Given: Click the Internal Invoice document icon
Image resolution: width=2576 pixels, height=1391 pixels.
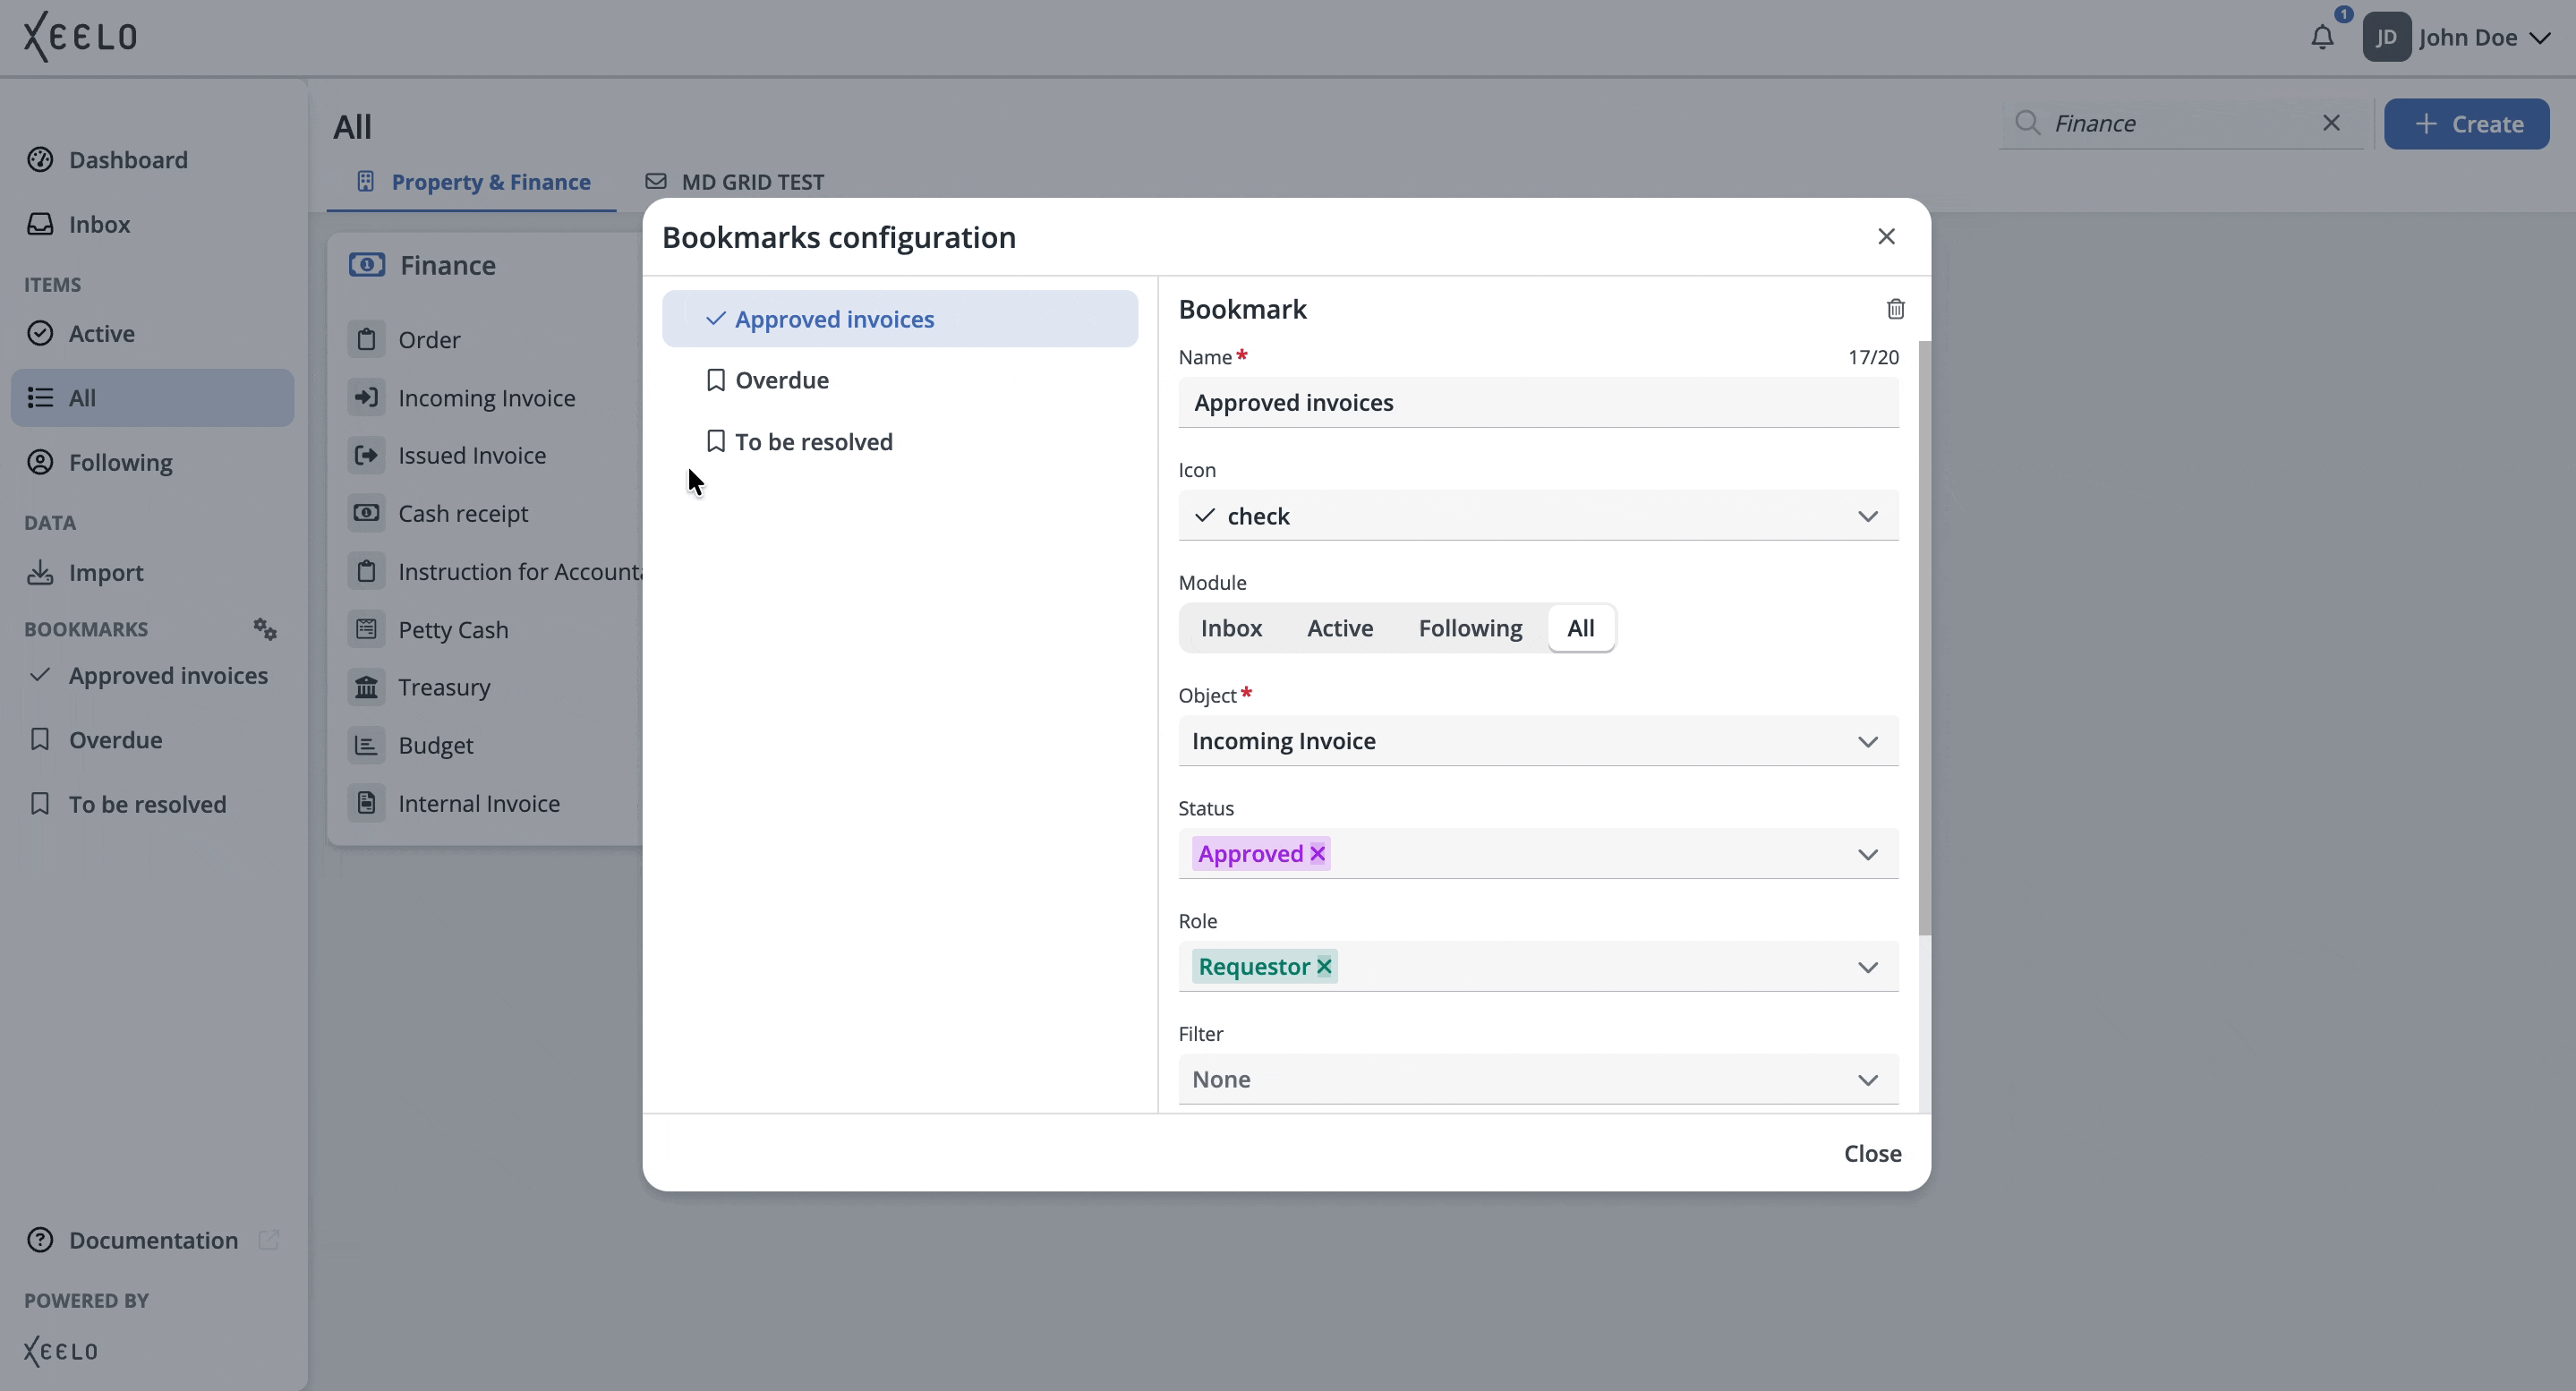Looking at the screenshot, I should (366, 803).
